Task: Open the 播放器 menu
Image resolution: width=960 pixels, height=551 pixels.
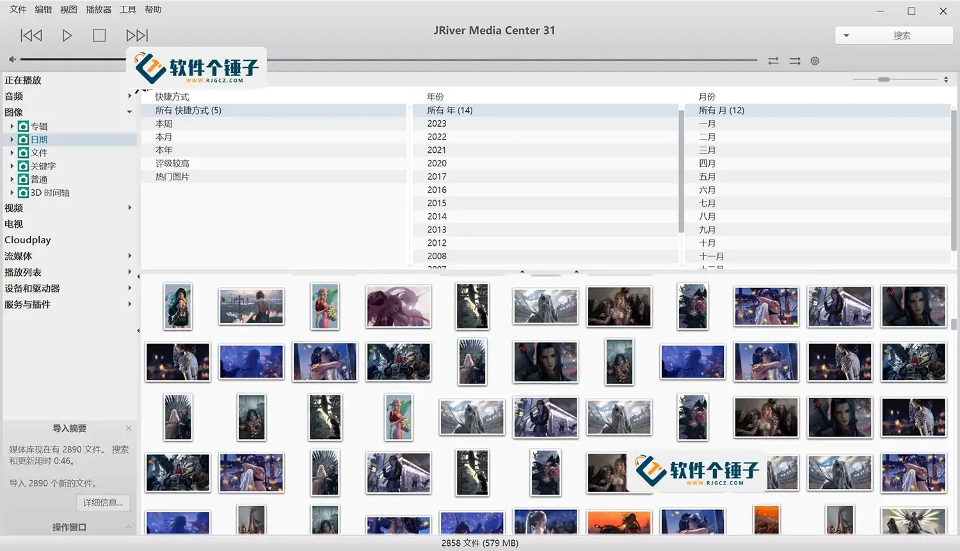Action: [x=99, y=10]
